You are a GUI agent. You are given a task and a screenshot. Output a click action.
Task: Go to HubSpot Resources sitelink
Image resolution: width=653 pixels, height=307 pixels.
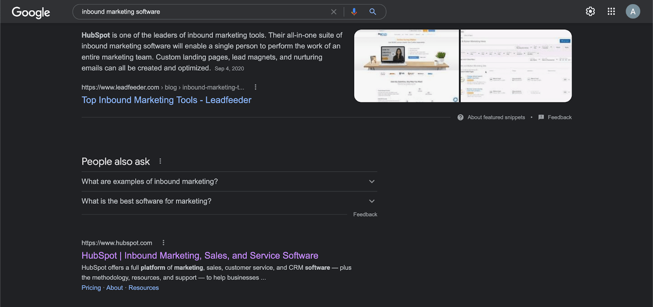pyautogui.click(x=144, y=288)
